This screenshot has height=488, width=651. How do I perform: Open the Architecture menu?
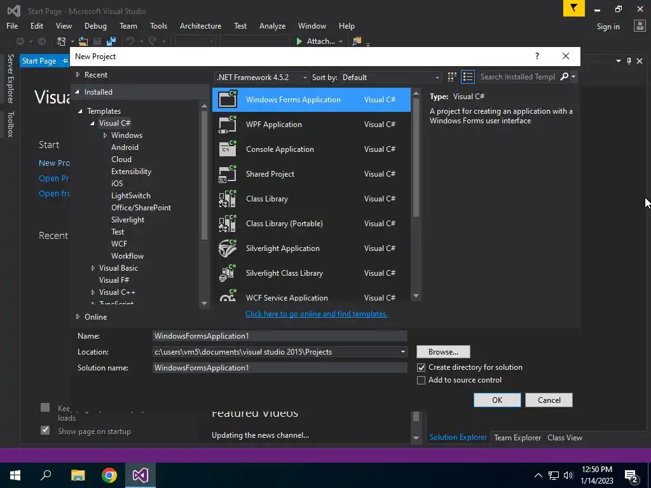200,25
